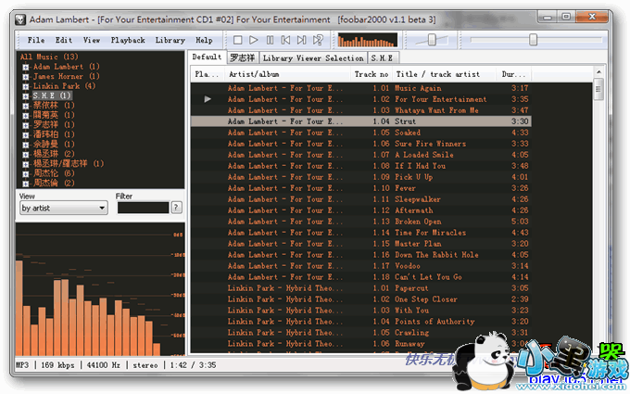Expand the S.H.E artist node
This screenshot has height=394, width=630.
tap(26, 95)
